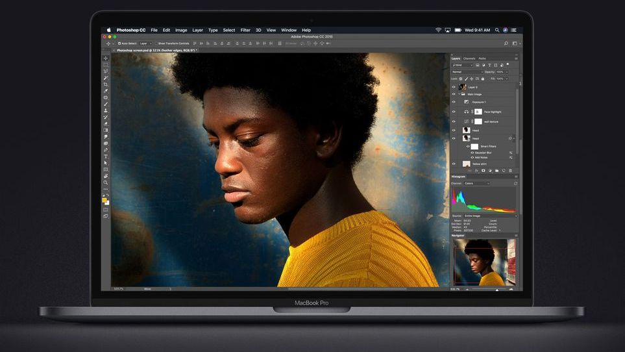Hide the wall texture layer

click(x=454, y=121)
